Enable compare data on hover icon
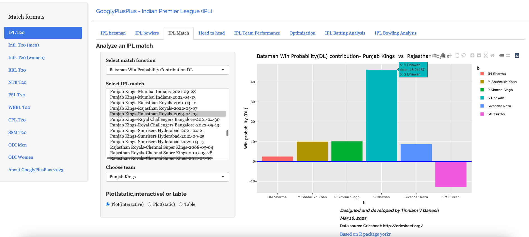The width and height of the screenshot is (529, 237). [508, 55]
